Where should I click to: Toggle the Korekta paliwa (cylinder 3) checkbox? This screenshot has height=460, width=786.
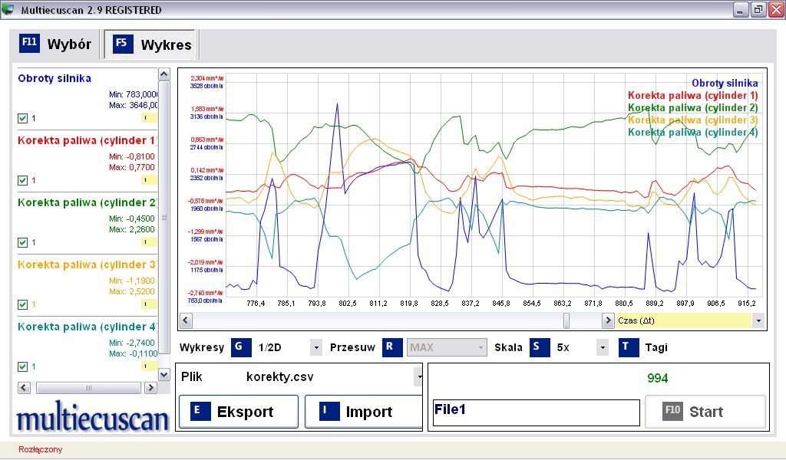pos(22,304)
